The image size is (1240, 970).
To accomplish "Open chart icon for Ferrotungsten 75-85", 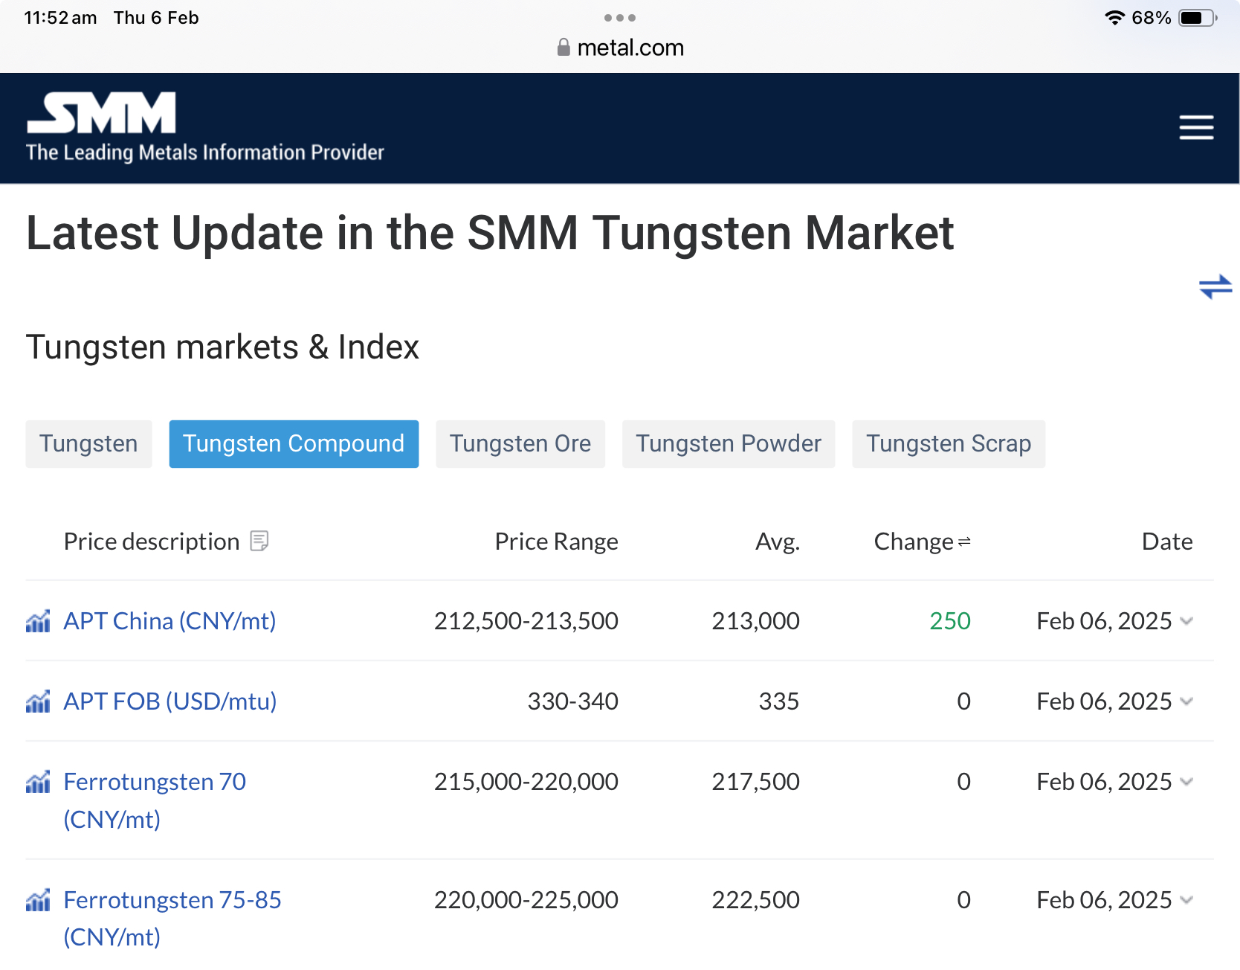I will point(38,899).
